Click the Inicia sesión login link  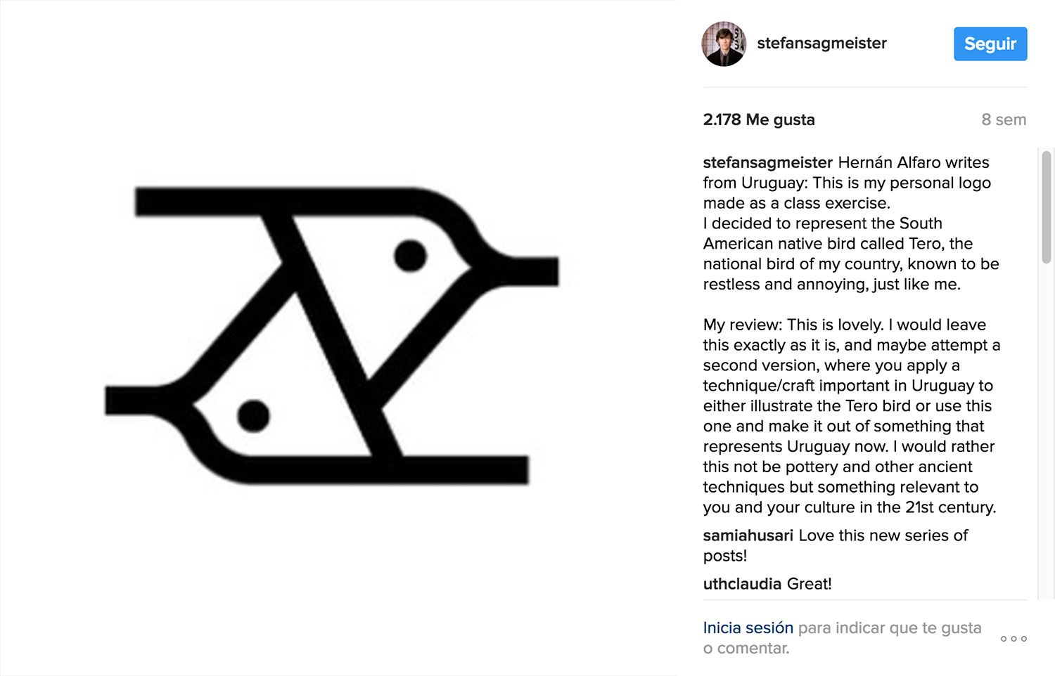(x=748, y=628)
